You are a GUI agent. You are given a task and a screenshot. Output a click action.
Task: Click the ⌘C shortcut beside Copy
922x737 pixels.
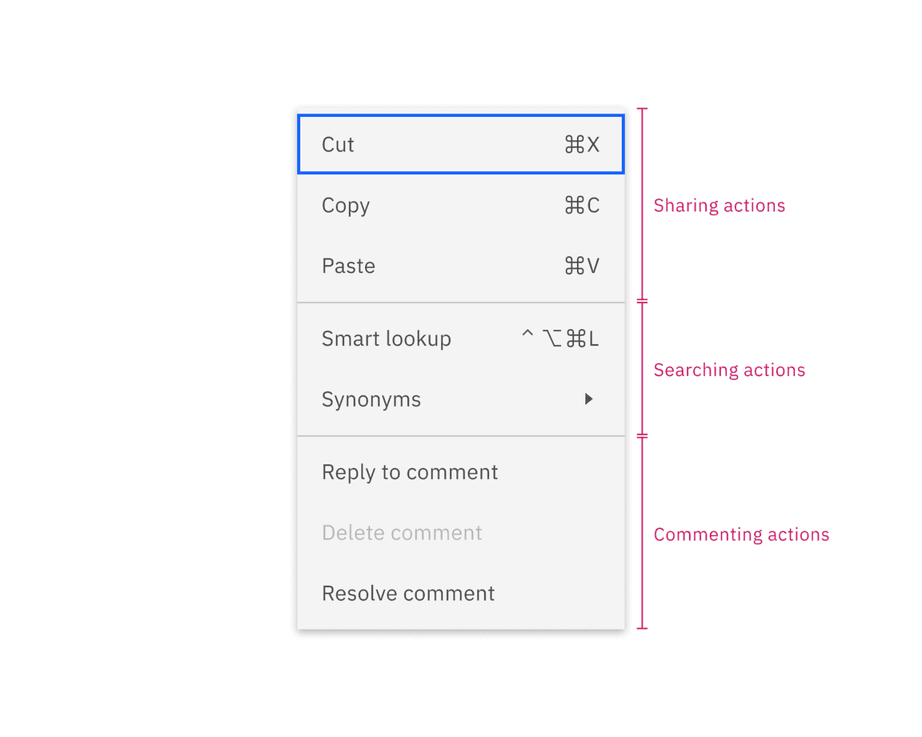tap(582, 206)
